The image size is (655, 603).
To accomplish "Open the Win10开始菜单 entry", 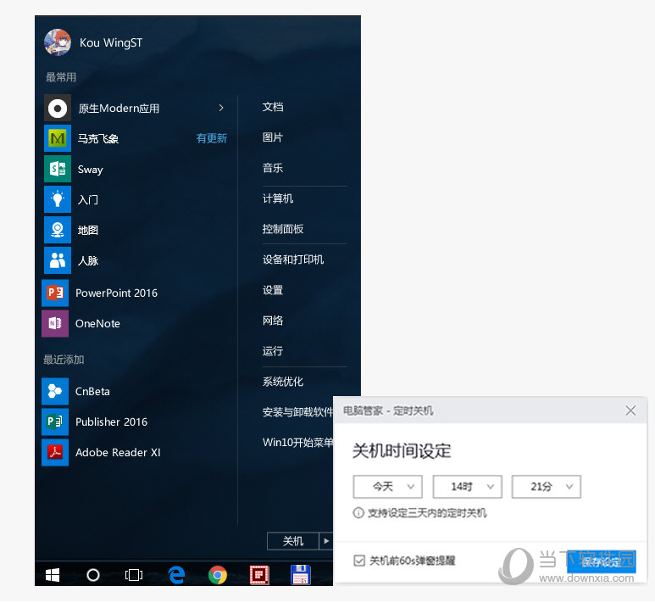I will pos(297,443).
